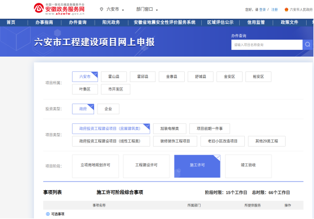Select 霍山县 region option
The width and height of the screenshot is (314, 219).
click(114, 76)
